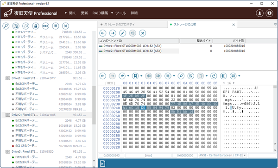Click the RAID構築 menu item

(100, 13)
